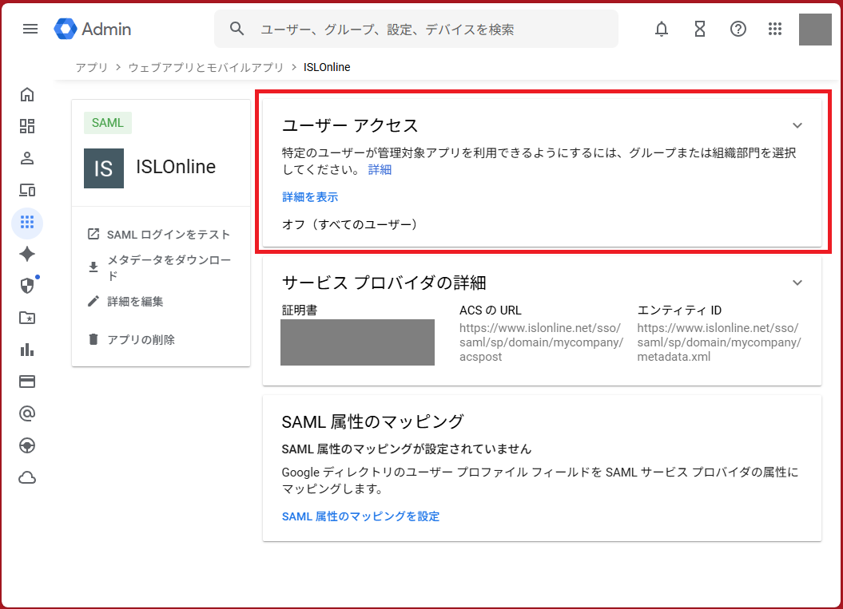Expand サービス プロバイダの詳細 chevron
The image size is (843, 609).
pyautogui.click(x=797, y=283)
